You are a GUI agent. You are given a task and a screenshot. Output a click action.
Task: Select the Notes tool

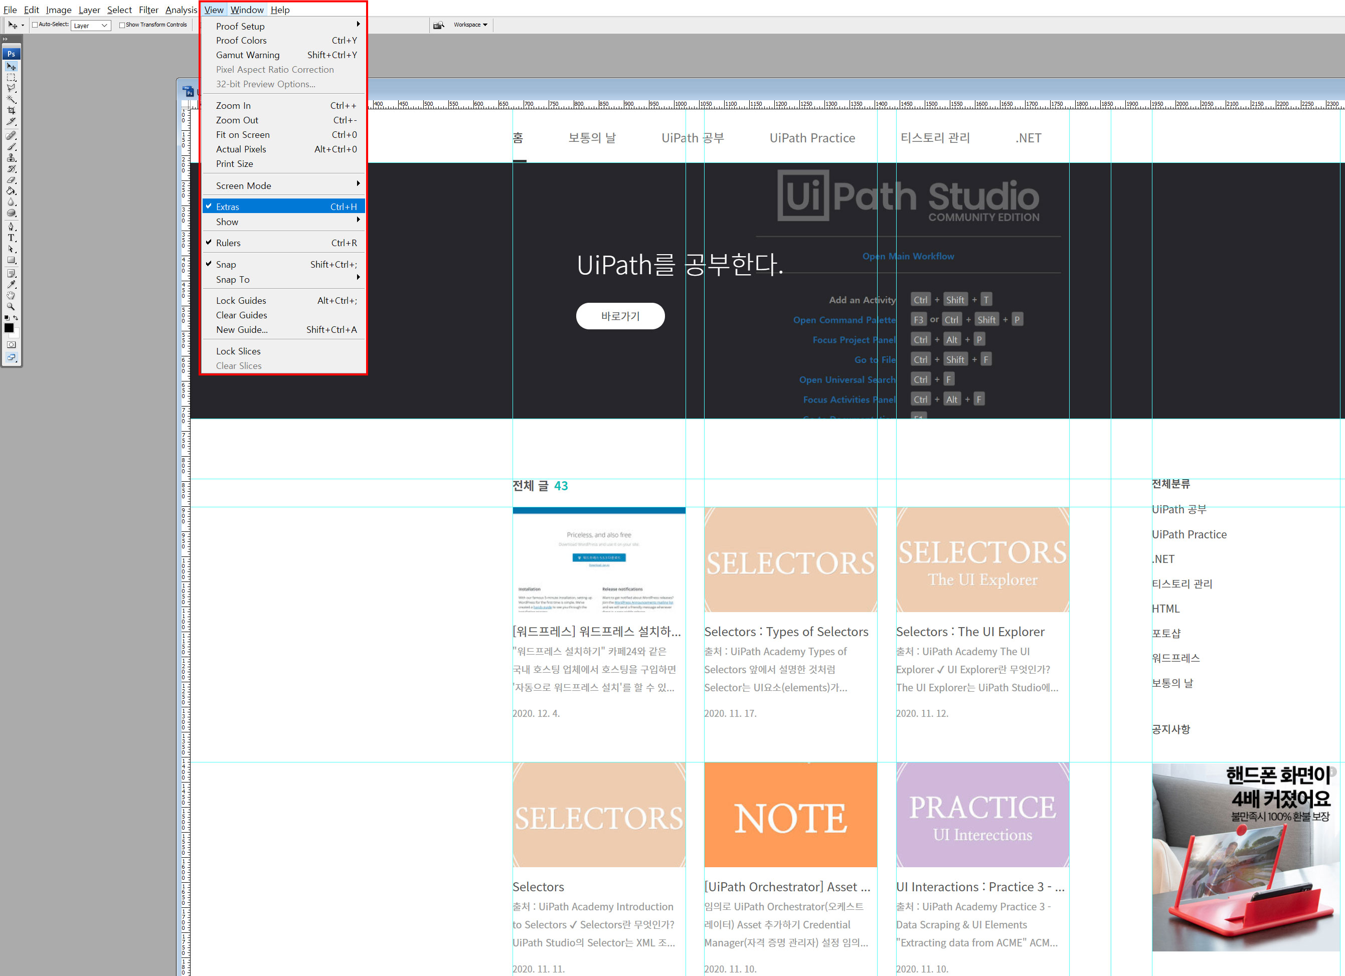11,273
